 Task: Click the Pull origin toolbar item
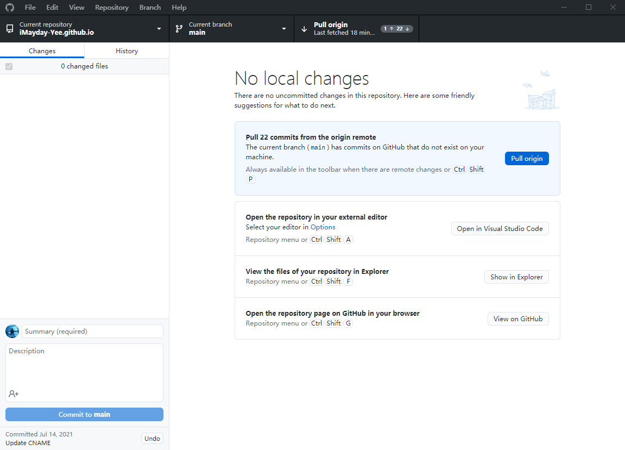[x=356, y=29]
